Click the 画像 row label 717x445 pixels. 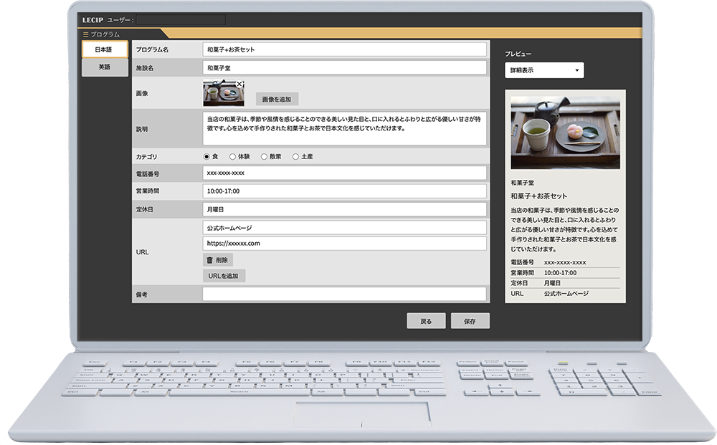142,93
